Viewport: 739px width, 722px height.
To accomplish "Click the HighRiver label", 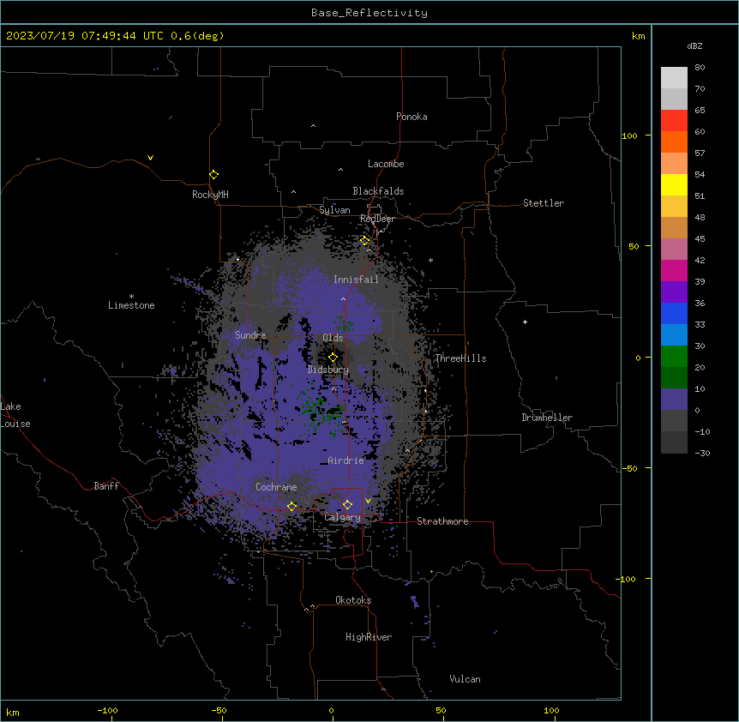I will pos(369,637).
